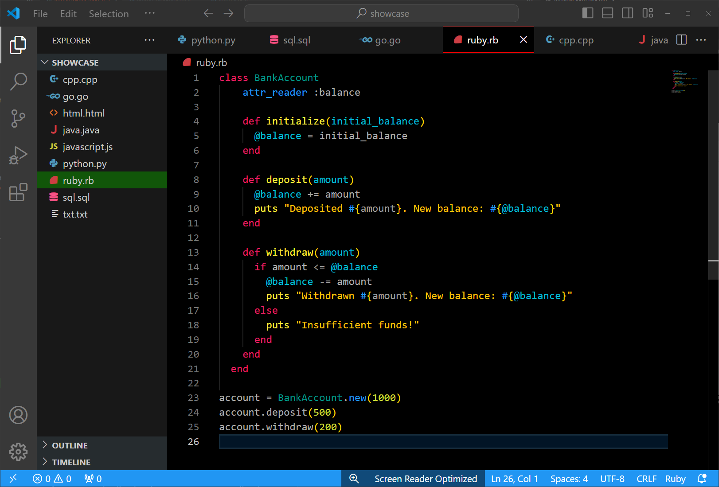Open the File menu
719x487 pixels.
[40, 14]
